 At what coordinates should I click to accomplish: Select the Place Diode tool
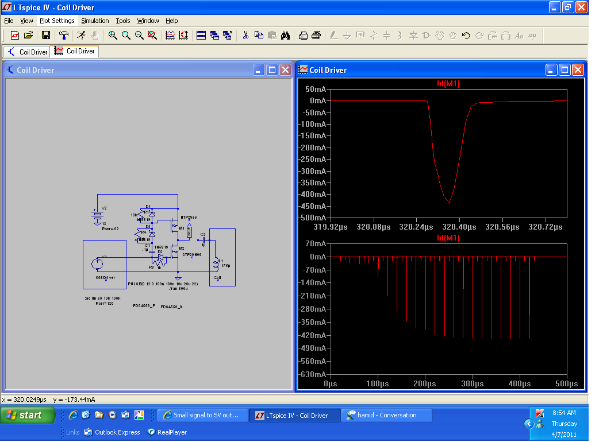pos(413,36)
